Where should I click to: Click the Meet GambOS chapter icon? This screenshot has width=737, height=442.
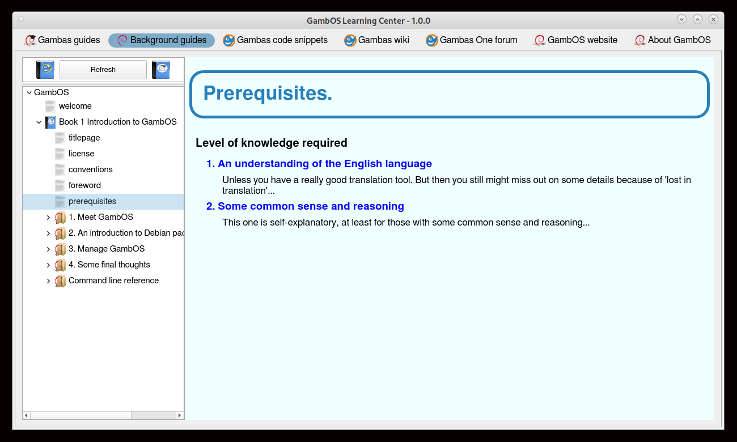(60, 217)
